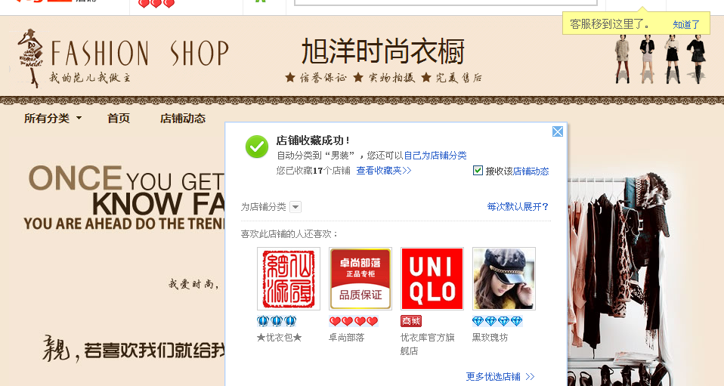Go to the 首页 tab
This screenshot has width=724, height=386.
point(119,118)
